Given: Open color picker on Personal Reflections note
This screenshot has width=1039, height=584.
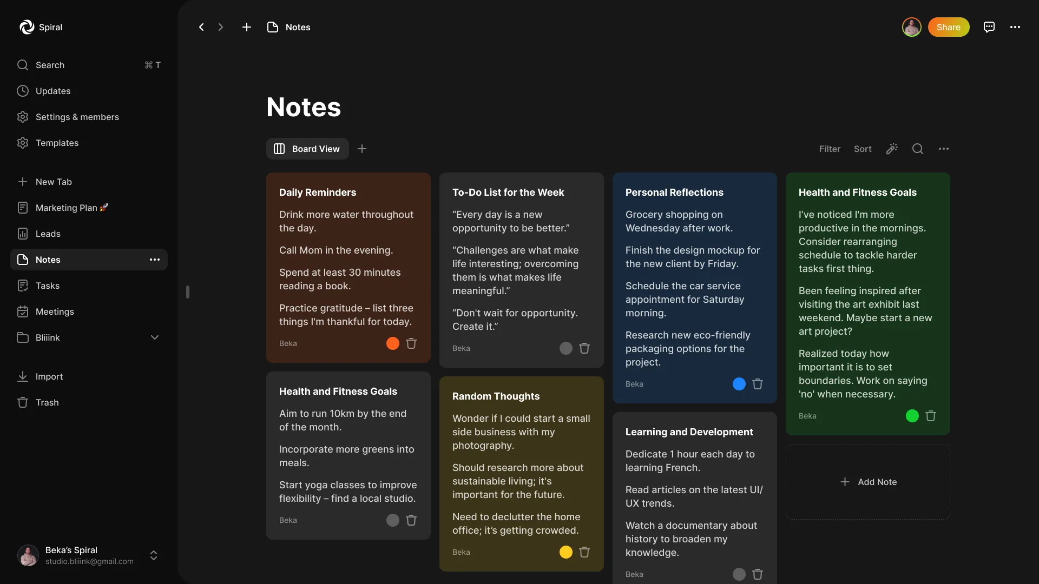Looking at the screenshot, I should tap(739, 384).
